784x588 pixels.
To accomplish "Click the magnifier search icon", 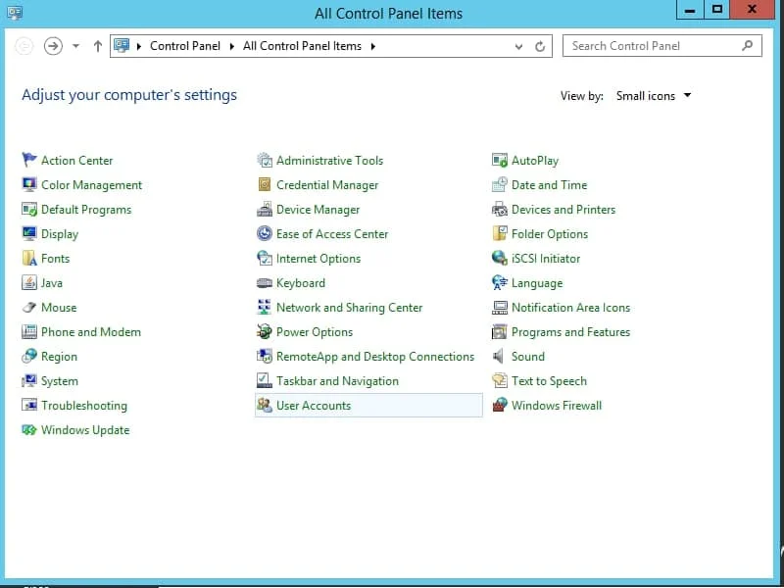I will 747,46.
